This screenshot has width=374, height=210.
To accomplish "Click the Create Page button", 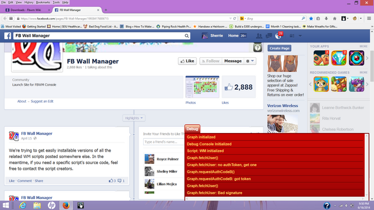I will 279,48.
